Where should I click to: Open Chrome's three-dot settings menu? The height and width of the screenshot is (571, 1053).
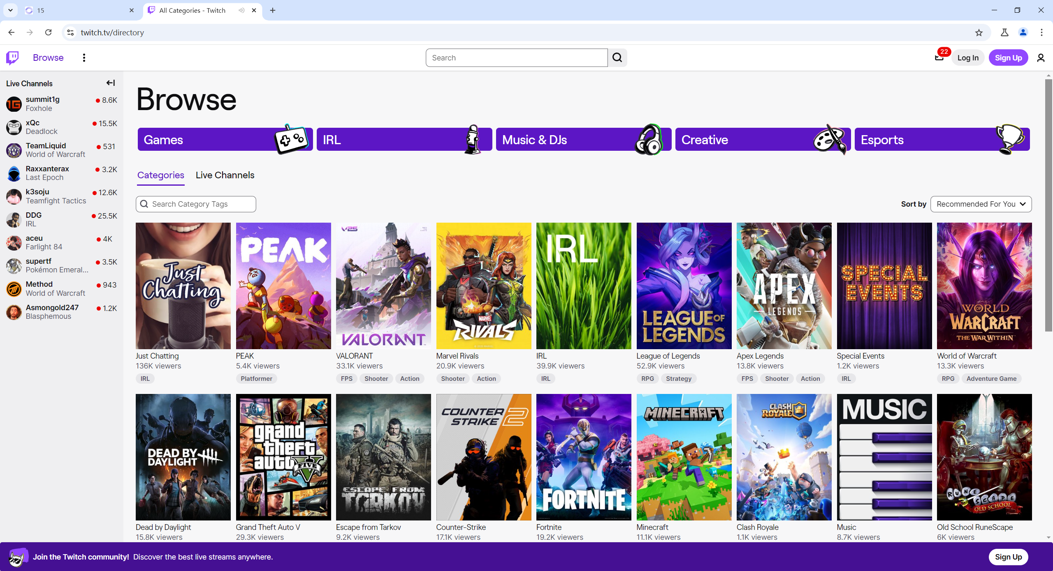pyautogui.click(x=1041, y=32)
